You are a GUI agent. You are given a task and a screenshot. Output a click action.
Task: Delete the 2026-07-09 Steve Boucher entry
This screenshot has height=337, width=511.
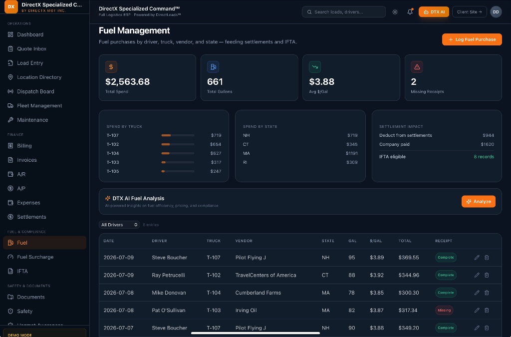487,258
